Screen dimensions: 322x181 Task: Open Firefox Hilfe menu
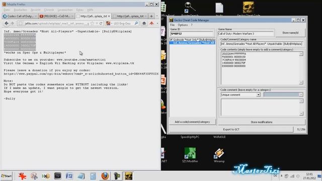(90, 10)
